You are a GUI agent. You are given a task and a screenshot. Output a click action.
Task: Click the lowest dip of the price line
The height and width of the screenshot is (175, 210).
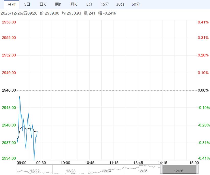[34, 160]
